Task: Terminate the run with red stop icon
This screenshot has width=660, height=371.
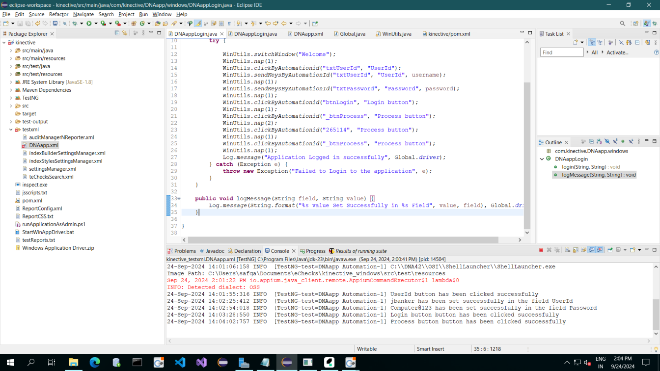Action: tap(541, 250)
